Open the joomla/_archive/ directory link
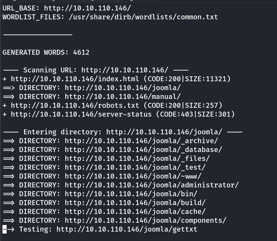This screenshot has height=241, width=277. [x=141, y=141]
